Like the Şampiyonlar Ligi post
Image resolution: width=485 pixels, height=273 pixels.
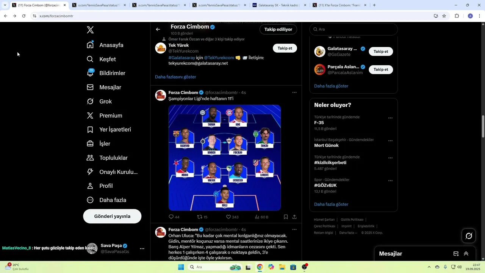point(228,217)
